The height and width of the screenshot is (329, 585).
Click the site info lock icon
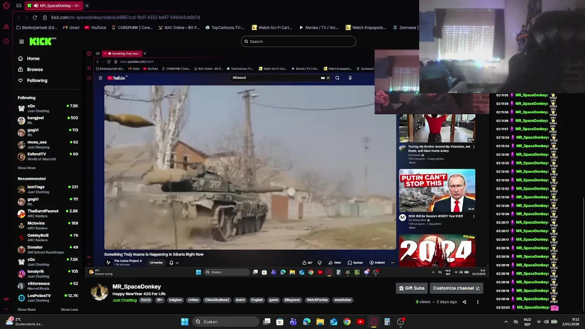coord(45,17)
